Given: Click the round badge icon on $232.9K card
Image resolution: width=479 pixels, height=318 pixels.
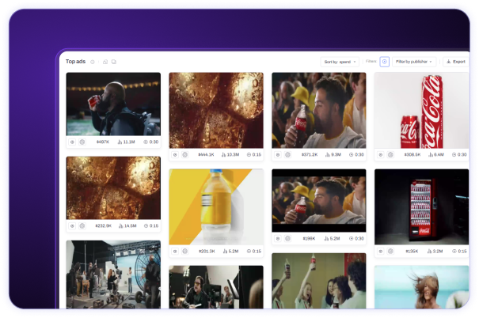Looking at the screenshot, I should [x=82, y=226].
